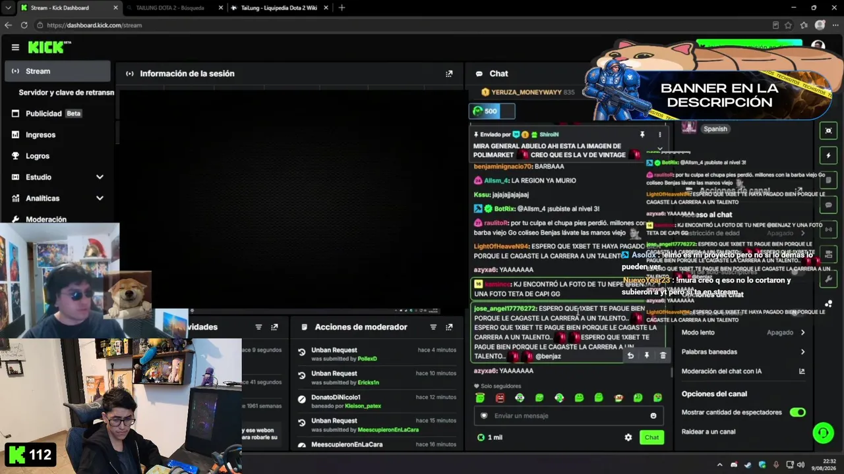Open browser settings and more menu
The height and width of the screenshot is (474, 844).
(835, 25)
